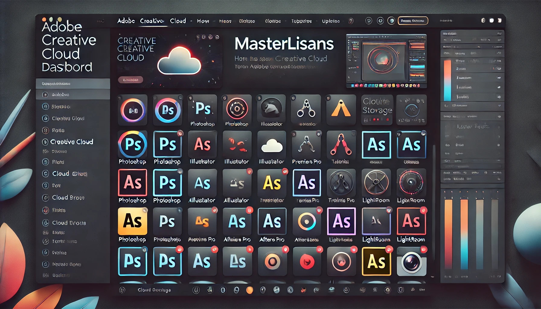Open the dark bird head app icon
Image resolution: width=541 pixels, height=309 pixels.
(271, 108)
